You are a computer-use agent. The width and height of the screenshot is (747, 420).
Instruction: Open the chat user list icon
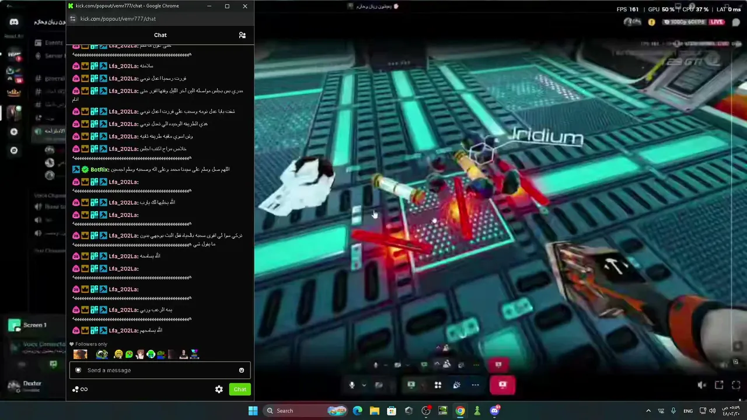click(x=242, y=35)
